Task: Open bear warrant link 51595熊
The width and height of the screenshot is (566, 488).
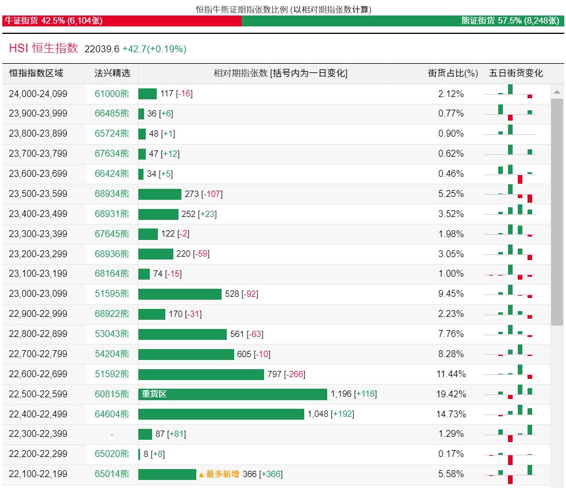Action: click(x=112, y=294)
